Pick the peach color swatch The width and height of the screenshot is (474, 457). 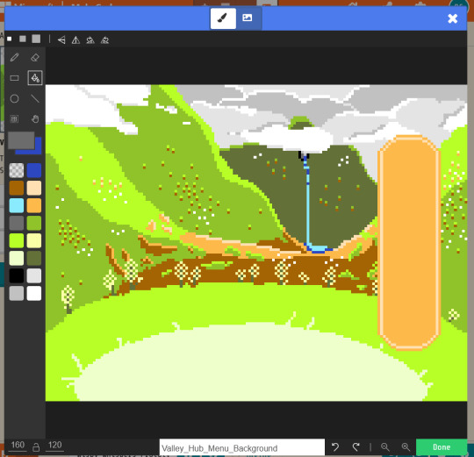coord(34,188)
